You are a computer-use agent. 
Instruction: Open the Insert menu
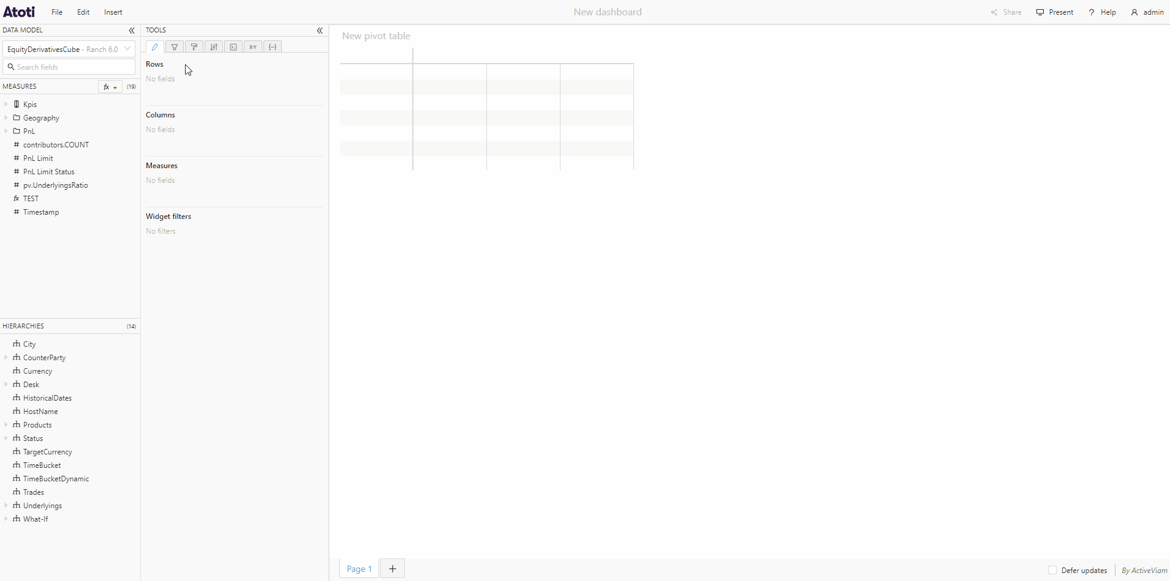point(113,12)
